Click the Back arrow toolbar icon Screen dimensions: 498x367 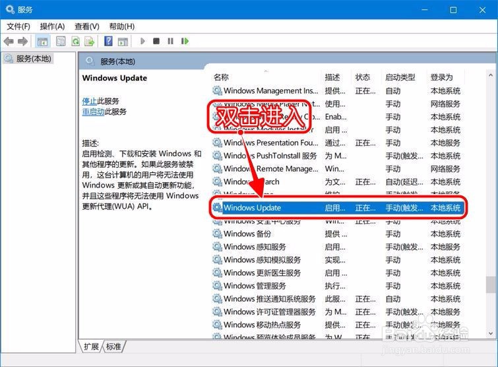[9, 42]
